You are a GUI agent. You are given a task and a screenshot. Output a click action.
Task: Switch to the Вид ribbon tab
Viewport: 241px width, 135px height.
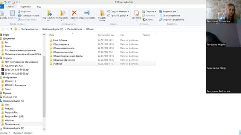click(38, 7)
